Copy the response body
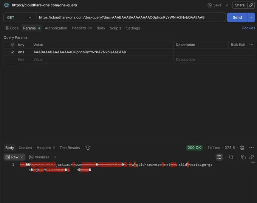 [243, 157]
